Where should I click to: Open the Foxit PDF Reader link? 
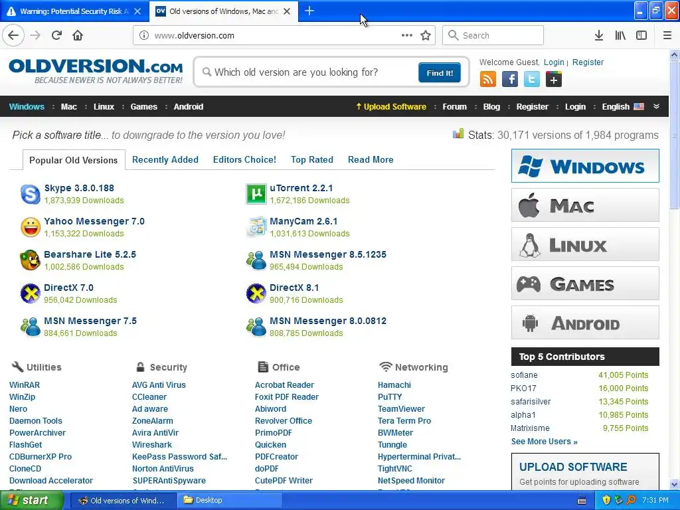pyautogui.click(x=287, y=397)
